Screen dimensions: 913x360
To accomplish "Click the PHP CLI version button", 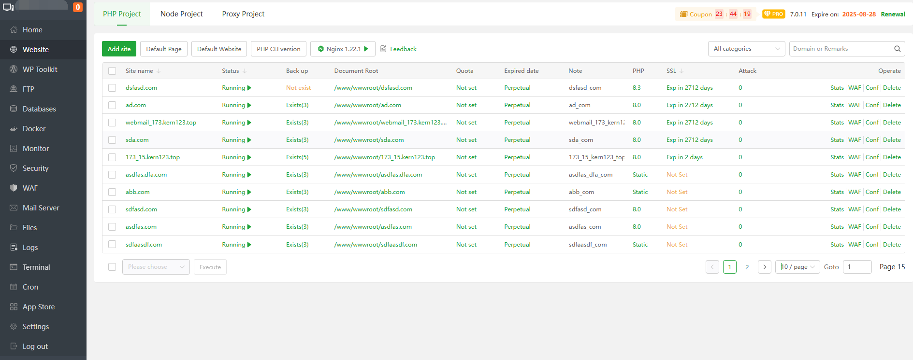I will pos(278,49).
